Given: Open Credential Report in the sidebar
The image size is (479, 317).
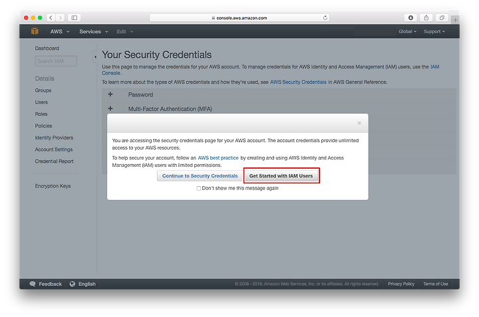Looking at the screenshot, I should tap(54, 161).
